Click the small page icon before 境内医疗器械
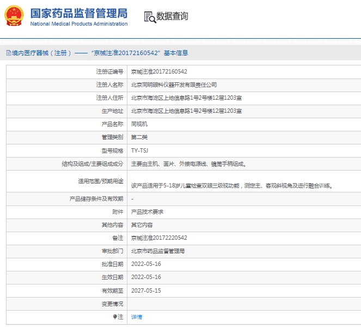This screenshot has height=327, width=361. (8, 53)
